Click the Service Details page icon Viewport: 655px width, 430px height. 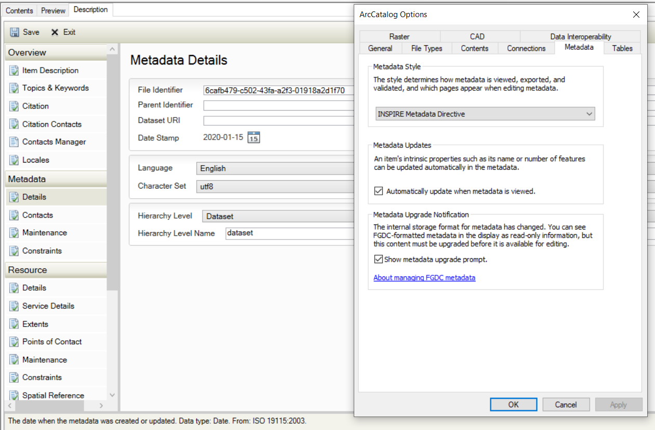click(x=14, y=306)
